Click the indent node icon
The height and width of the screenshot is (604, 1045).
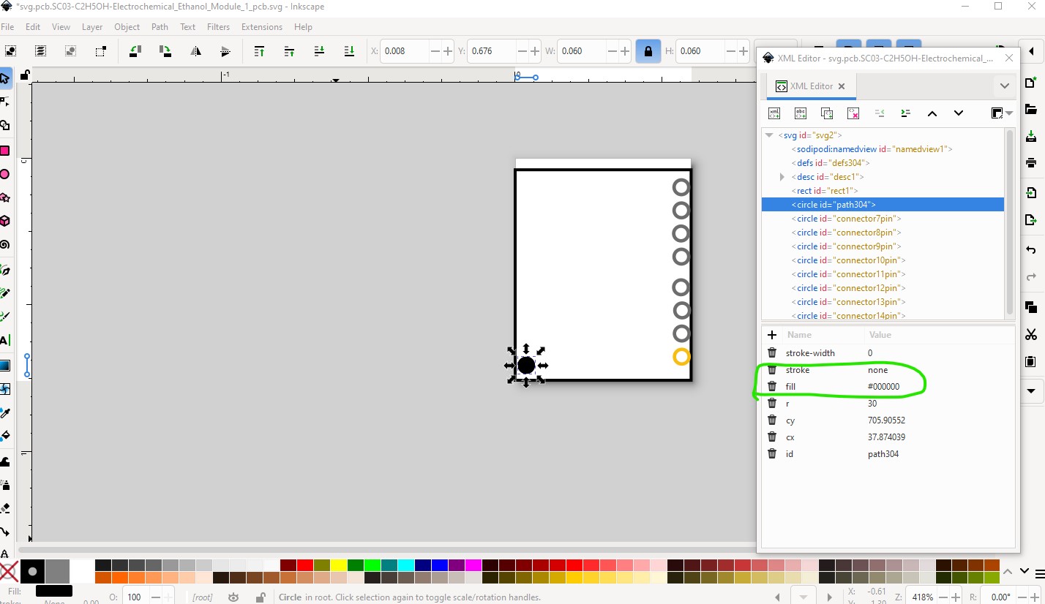pos(906,113)
